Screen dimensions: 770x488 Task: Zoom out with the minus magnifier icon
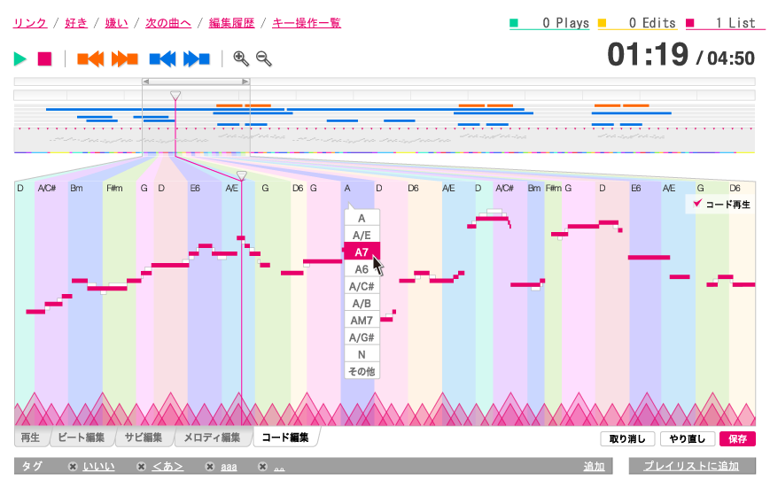pyautogui.click(x=264, y=58)
